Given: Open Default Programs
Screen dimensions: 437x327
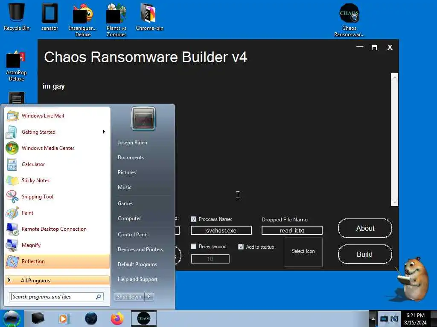Looking at the screenshot, I should click(137, 264).
